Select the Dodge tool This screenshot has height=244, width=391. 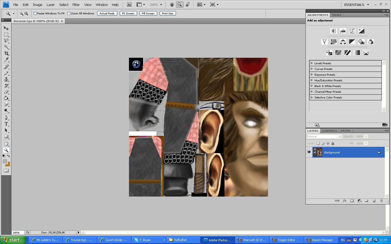click(6, 110)
